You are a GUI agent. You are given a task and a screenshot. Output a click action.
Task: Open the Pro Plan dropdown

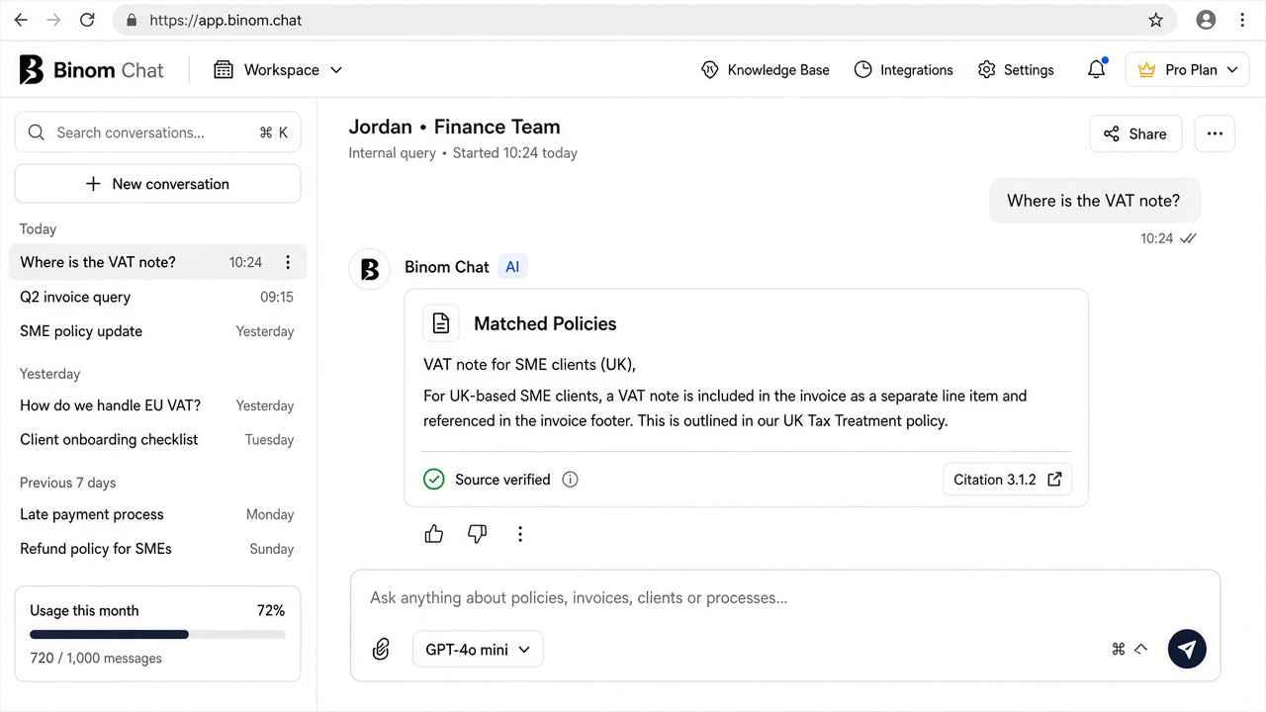(x=1188, y=70)
